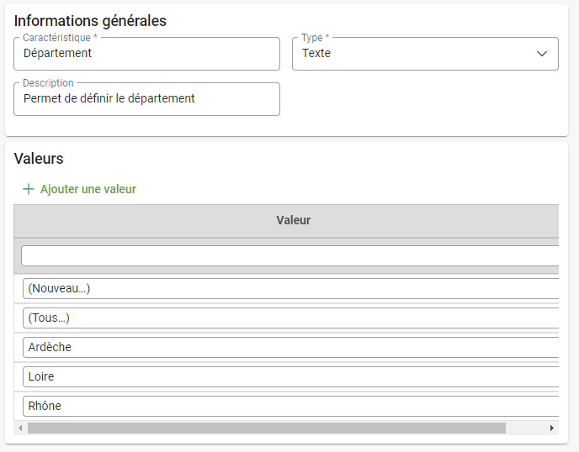Click into the Description text field
This screenshot has width=579, height=452.
click(146, 99)
